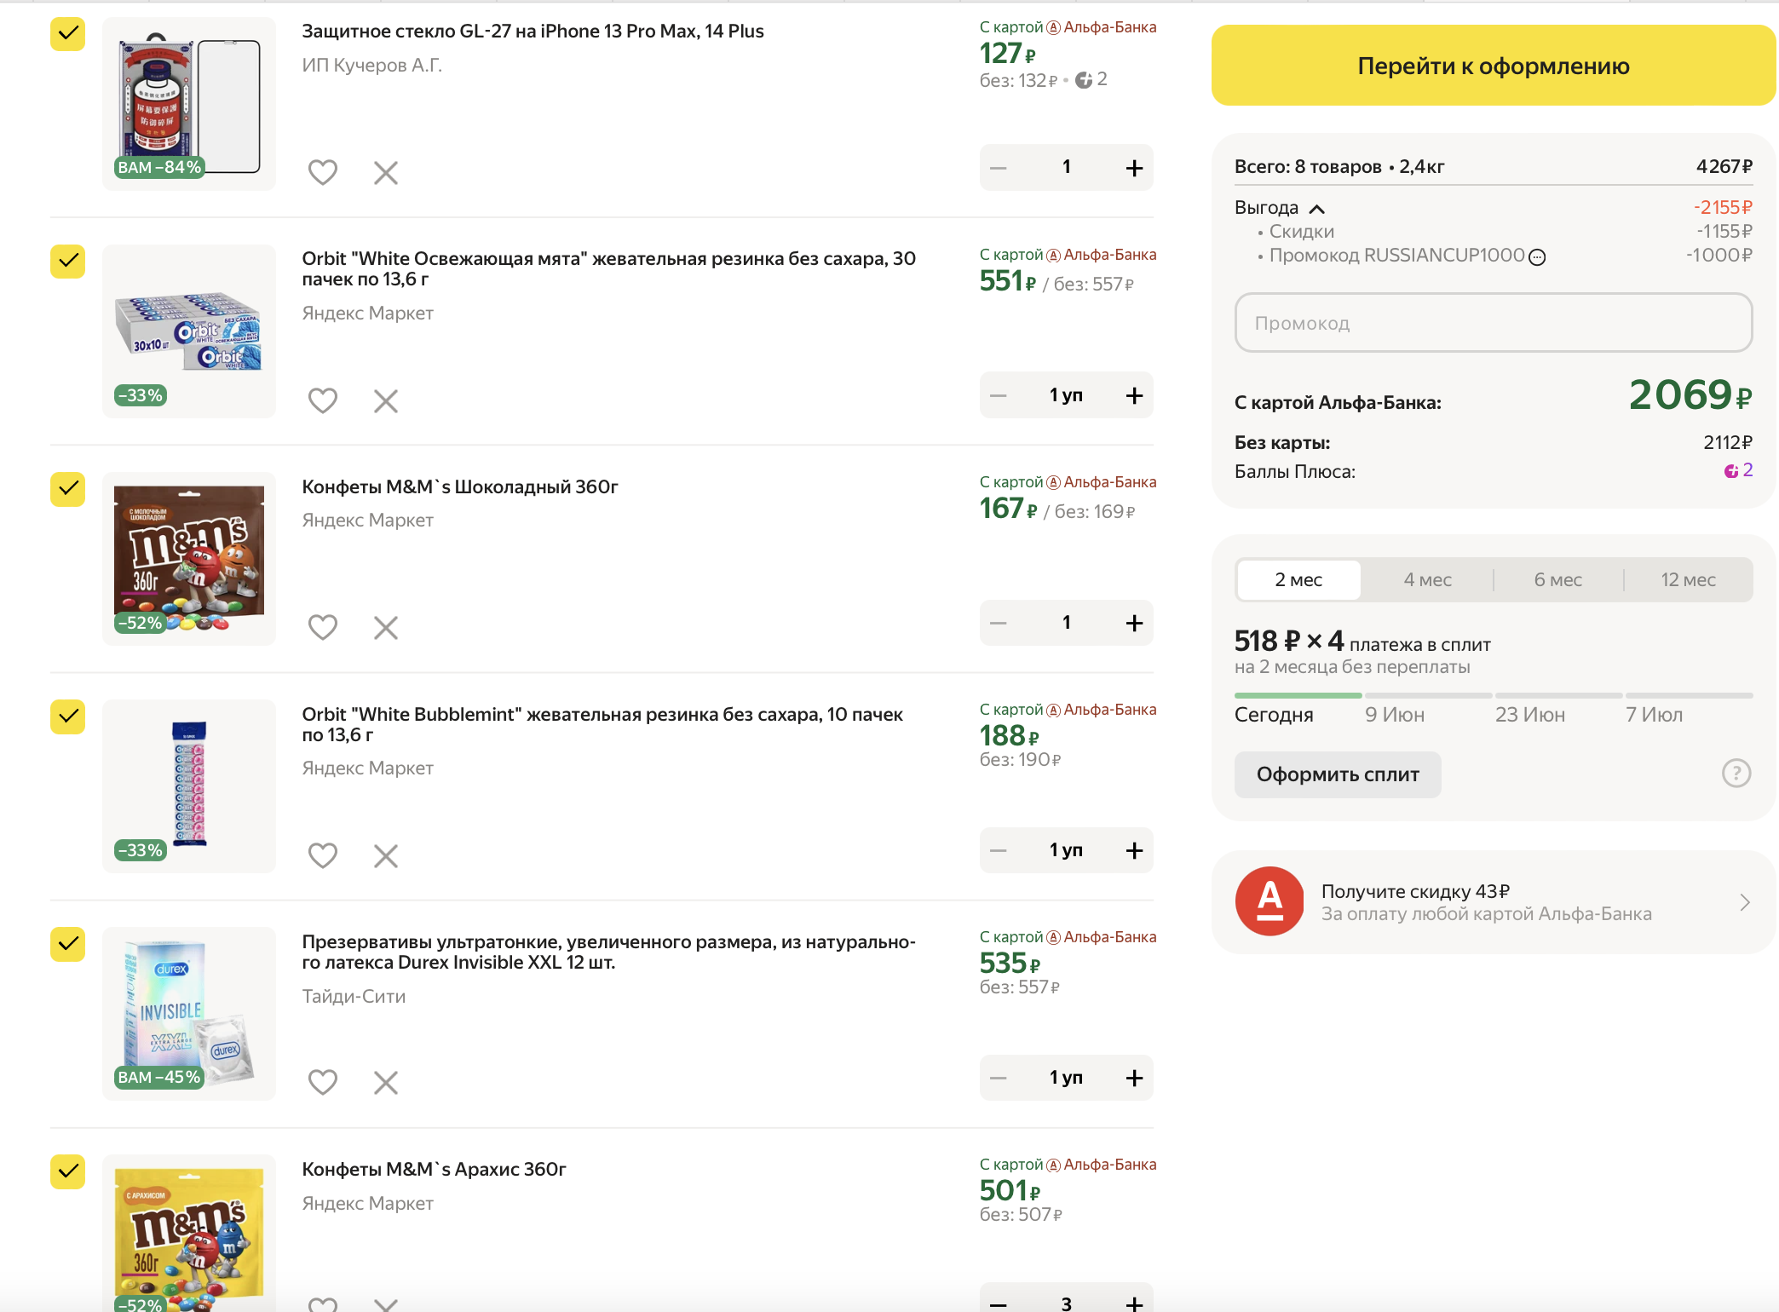Click the 9 Июн split payment segment

pos(1428,696)
